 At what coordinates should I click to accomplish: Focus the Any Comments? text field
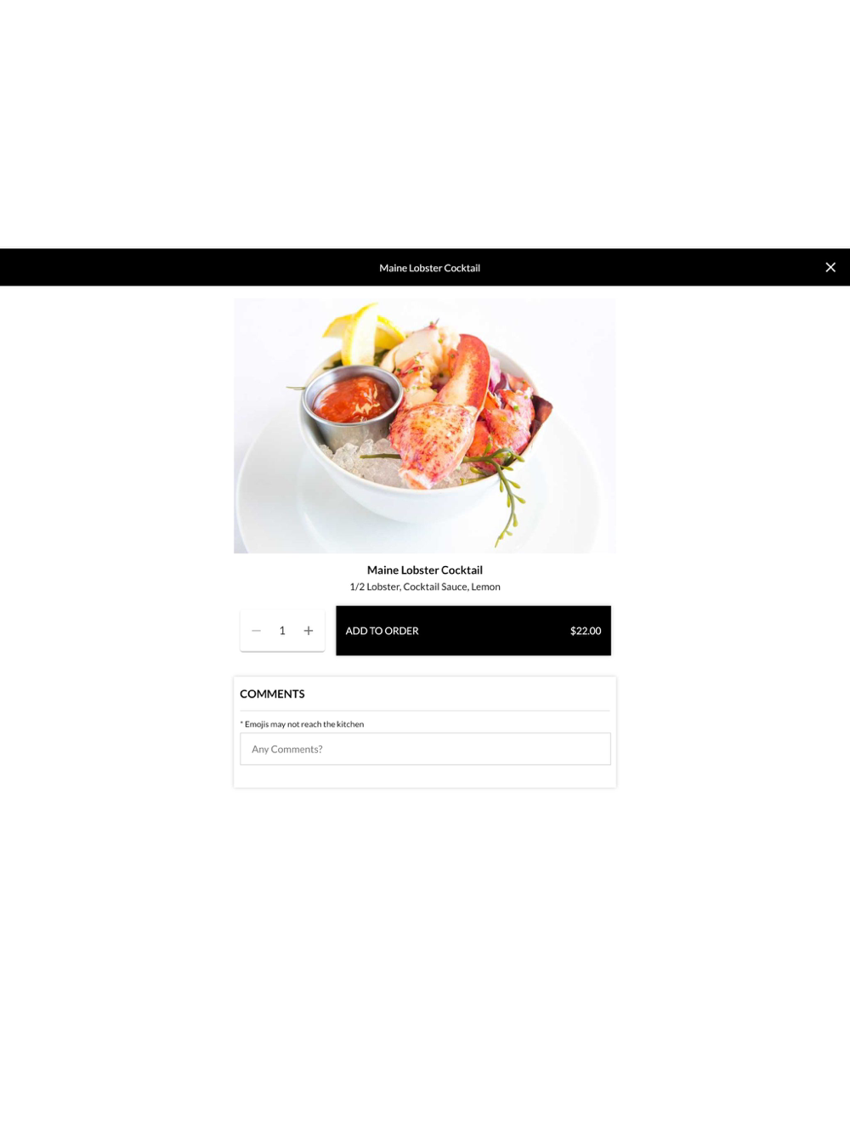coord(425,749)
